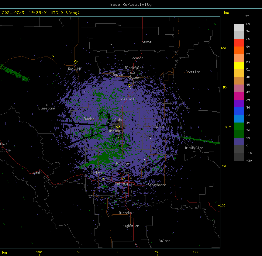Pick the red 60-65 dBZ legend swatch
Screen dimensions: 262x256
pos(239,43)
